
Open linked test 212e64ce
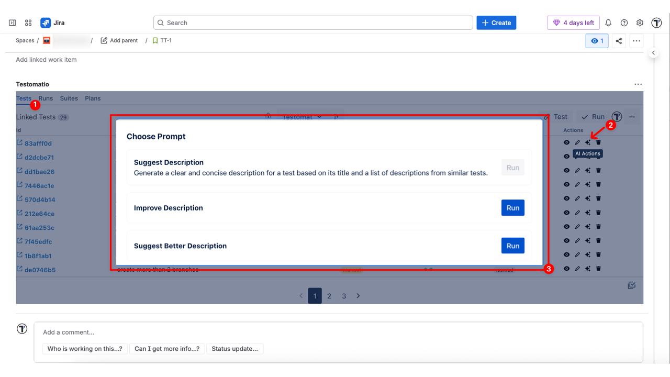point(39,214)
